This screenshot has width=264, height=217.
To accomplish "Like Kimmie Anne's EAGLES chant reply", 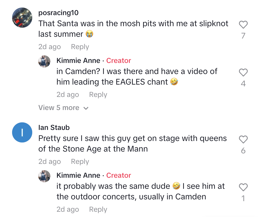I will pos(243,73).
